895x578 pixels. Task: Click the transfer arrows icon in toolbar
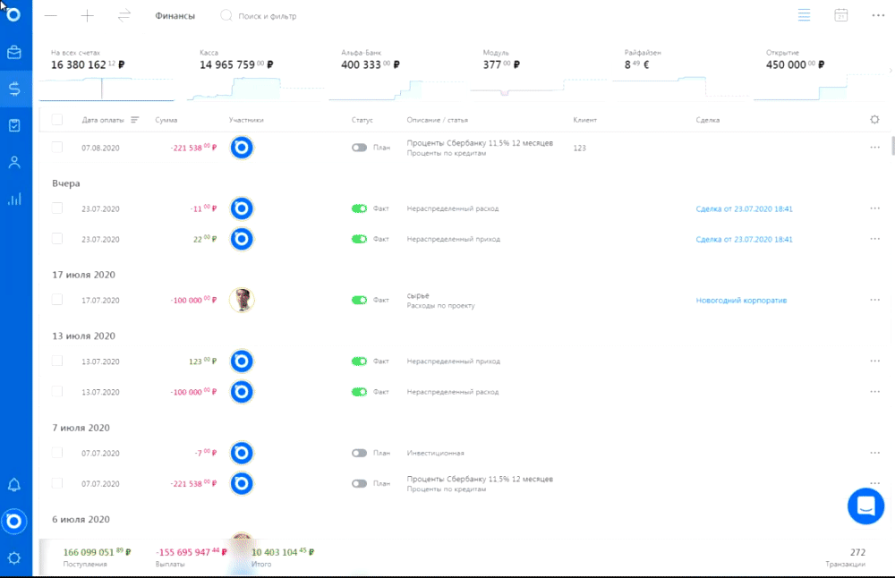tap(124, 16)
